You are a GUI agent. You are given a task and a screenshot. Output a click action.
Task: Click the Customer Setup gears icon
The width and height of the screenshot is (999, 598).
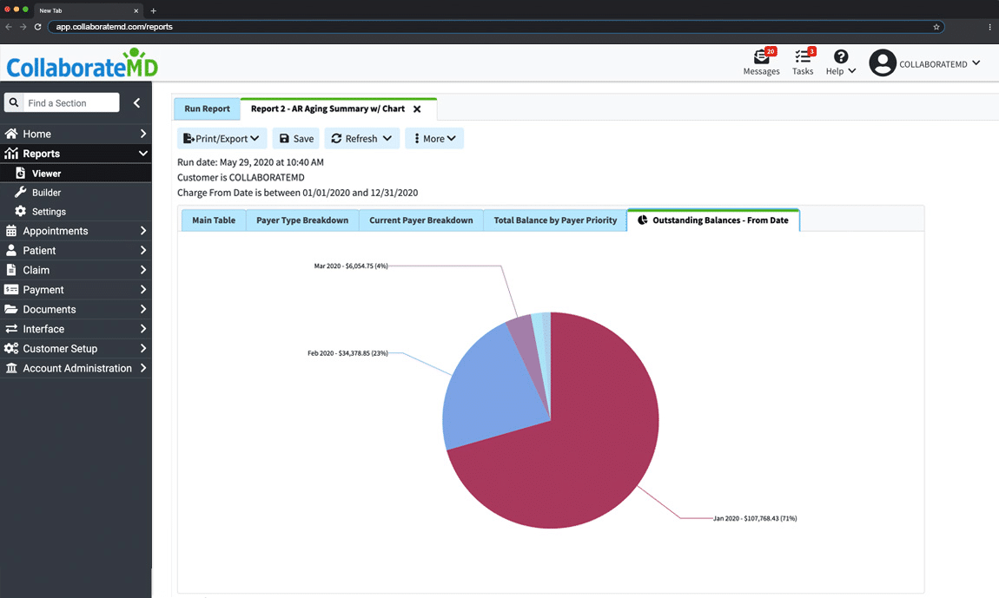pos(11,348)
